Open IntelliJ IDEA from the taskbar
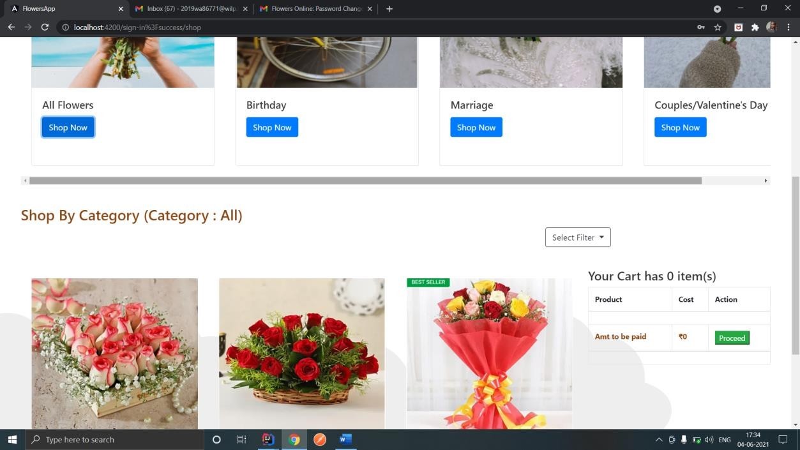The width and height of the screenshot is (800, 450). [x=268, y=439]
